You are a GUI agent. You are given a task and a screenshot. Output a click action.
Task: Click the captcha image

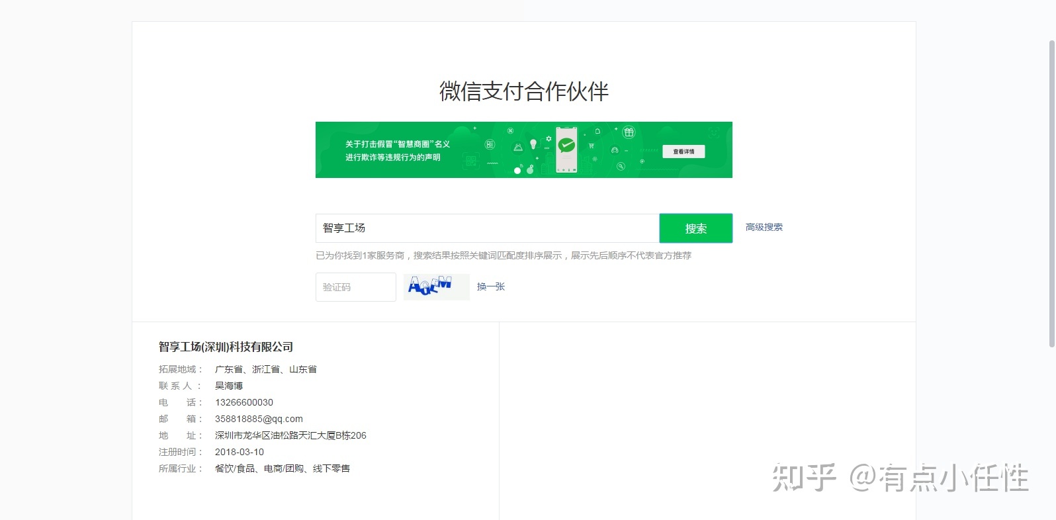pos(437,287)
